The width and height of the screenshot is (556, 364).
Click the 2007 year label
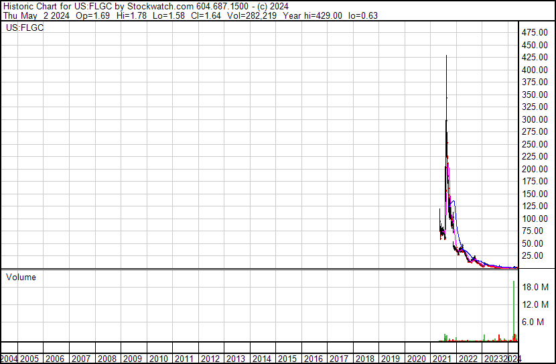click(x=81, y=359)
